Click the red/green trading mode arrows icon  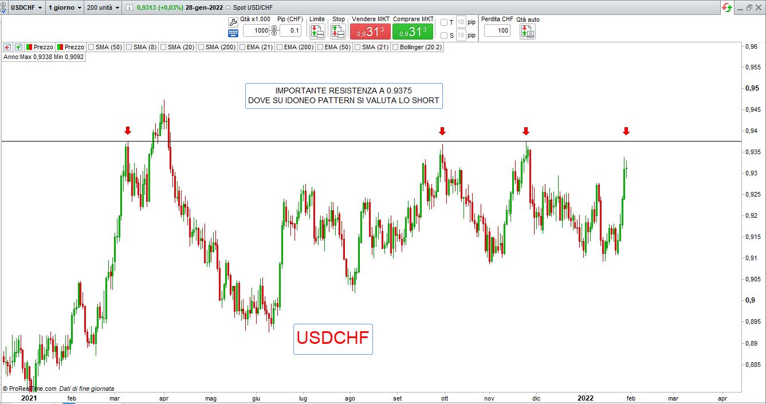[727, 7]
